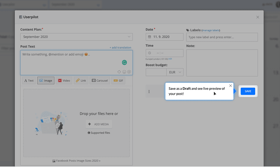Select the GIF post type tab

pos(118,81)
